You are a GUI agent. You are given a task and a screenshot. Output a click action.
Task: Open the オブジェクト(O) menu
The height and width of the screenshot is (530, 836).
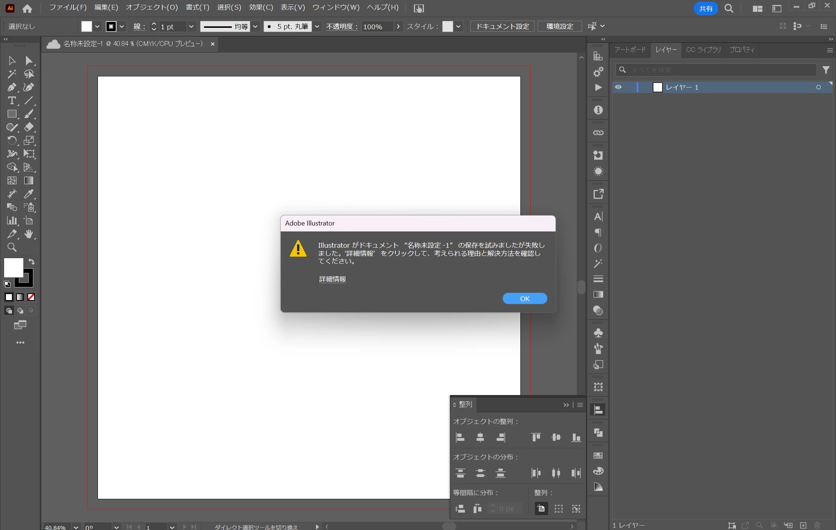coord(152,7)
